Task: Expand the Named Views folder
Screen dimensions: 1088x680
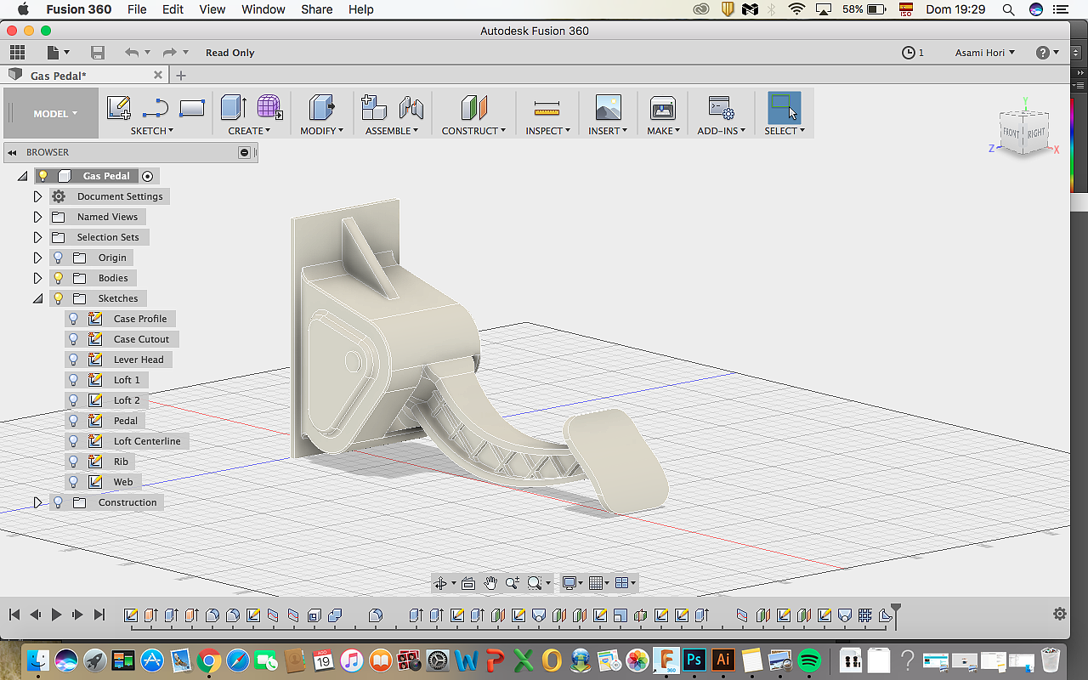Action: (37, 217)
